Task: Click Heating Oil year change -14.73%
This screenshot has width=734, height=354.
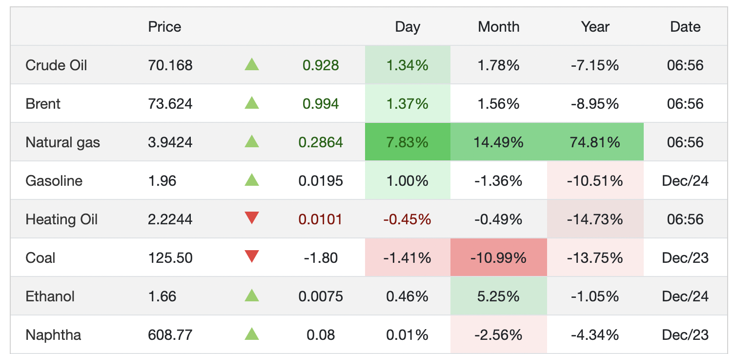Action: pos(595,219)
